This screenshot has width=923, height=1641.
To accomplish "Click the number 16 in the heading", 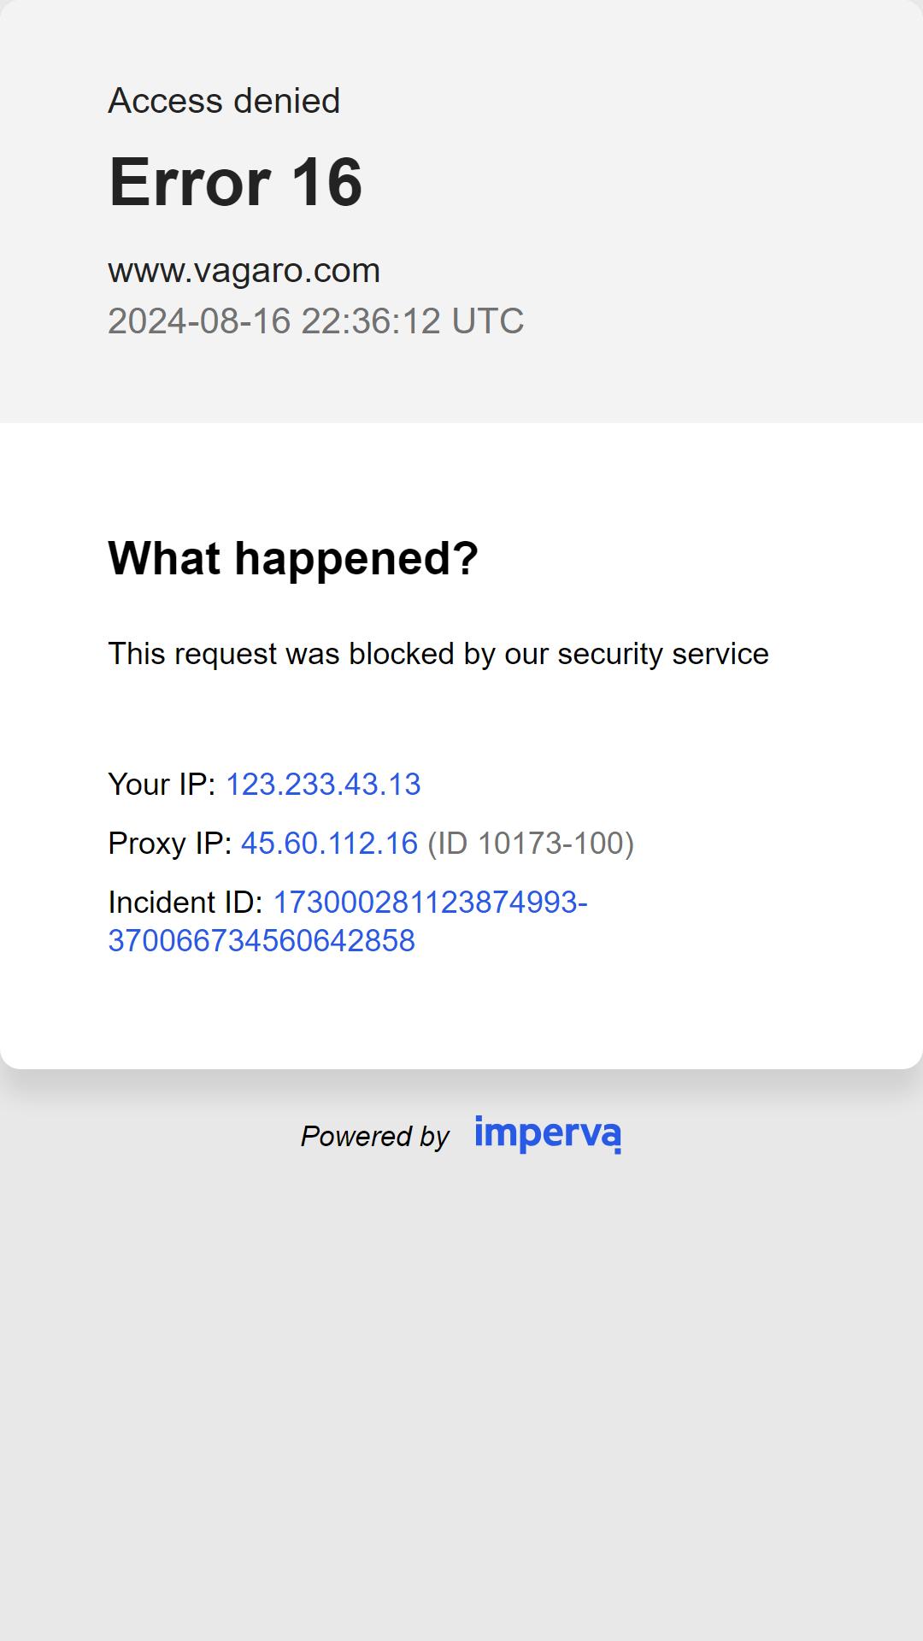I will pos(327,182).
